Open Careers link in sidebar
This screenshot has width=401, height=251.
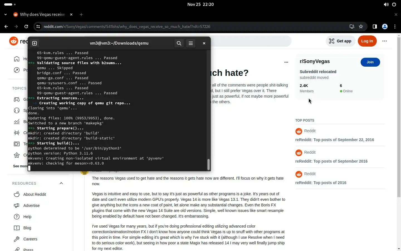pyautogui.click(x=30, y=239)
